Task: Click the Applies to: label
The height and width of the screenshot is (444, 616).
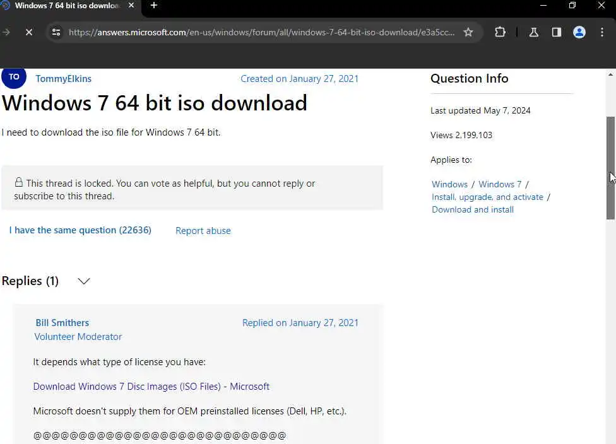Action: 451,160
